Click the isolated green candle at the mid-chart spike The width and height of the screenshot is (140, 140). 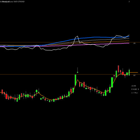point(78,72)
